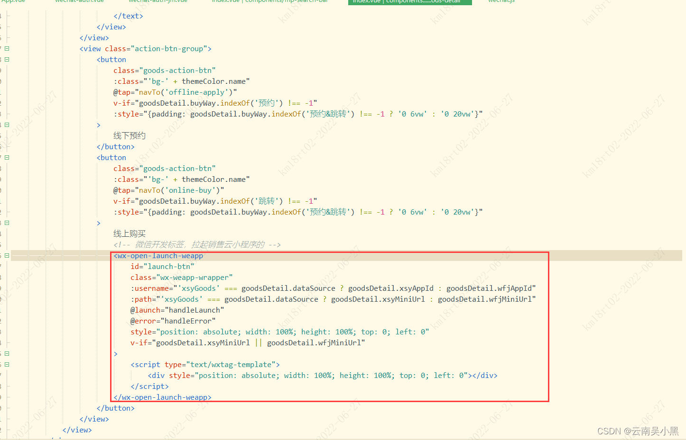Click the :path binding line
The image size is (686, 440).
(x=333, y=299)
